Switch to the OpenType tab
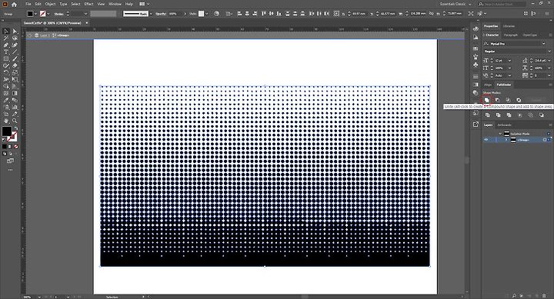The width and height of the screenshot is (554, 299). click(529, 35)
